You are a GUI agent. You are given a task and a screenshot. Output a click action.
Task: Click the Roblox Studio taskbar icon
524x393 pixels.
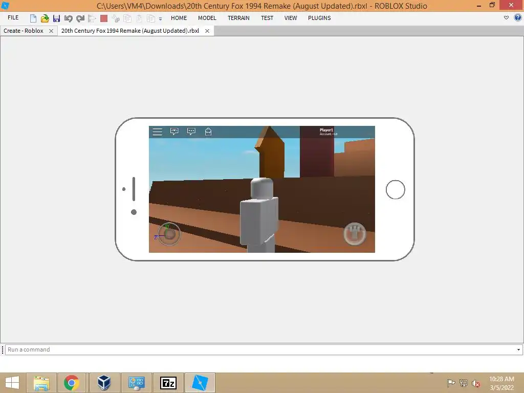(x=200, y=383)
